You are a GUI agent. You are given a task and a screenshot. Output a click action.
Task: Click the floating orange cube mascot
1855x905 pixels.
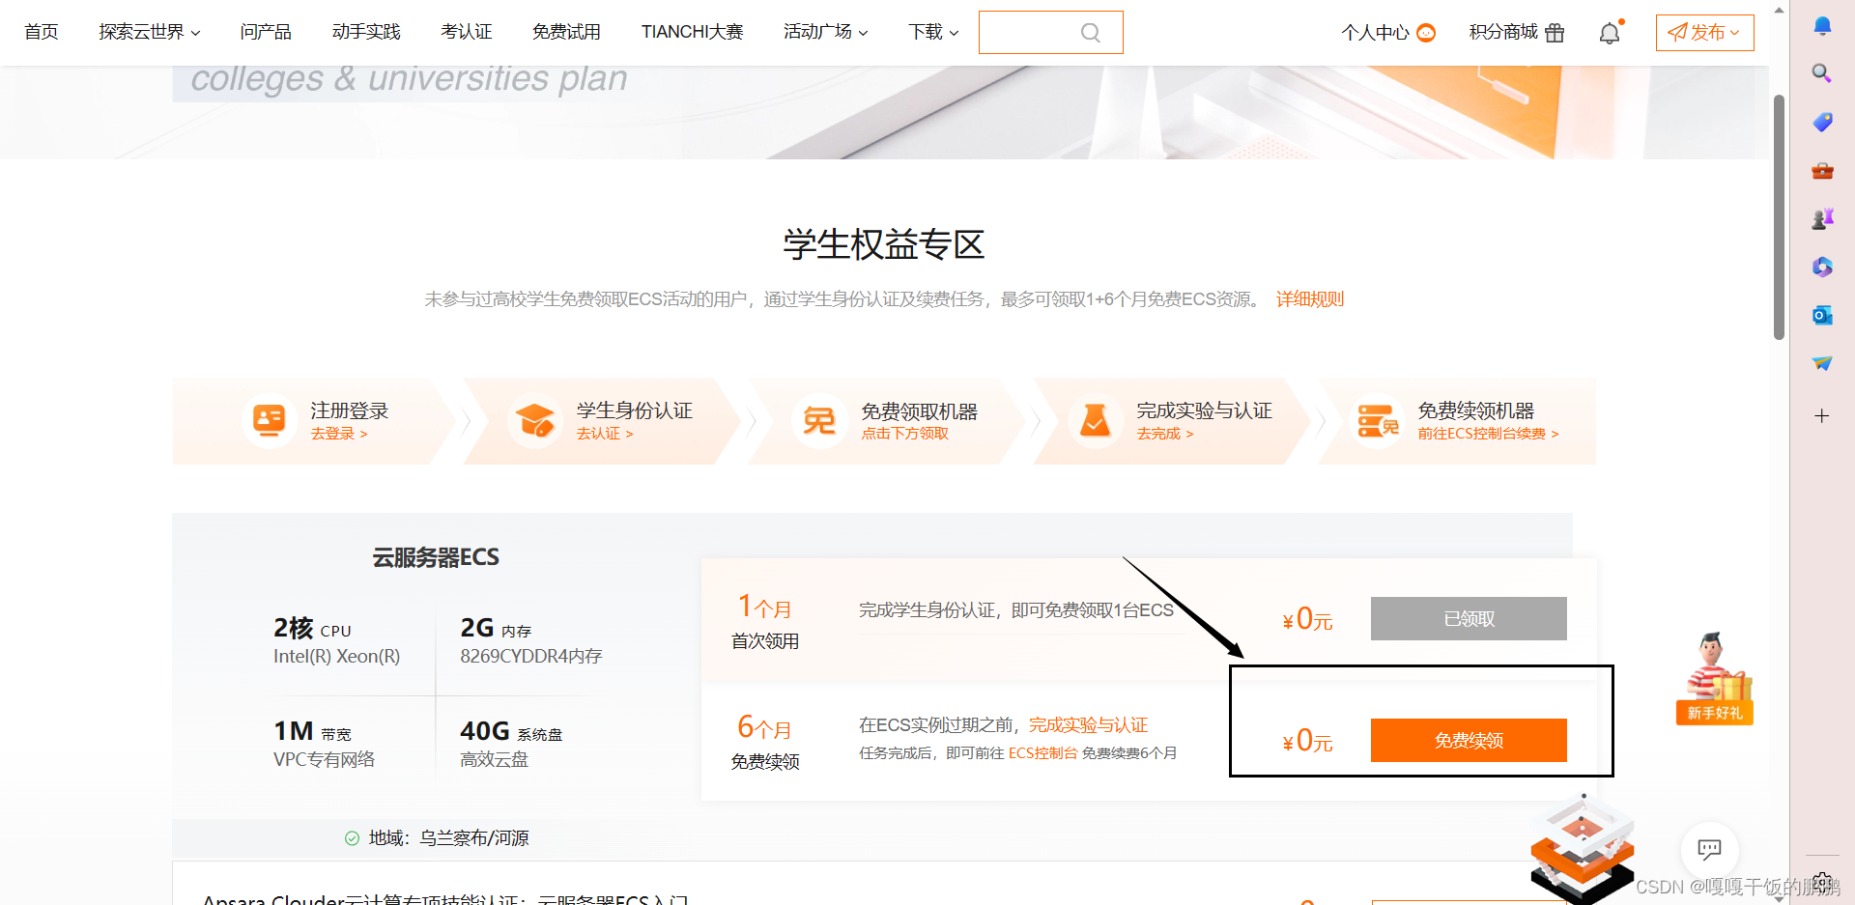coord(1583,850)
